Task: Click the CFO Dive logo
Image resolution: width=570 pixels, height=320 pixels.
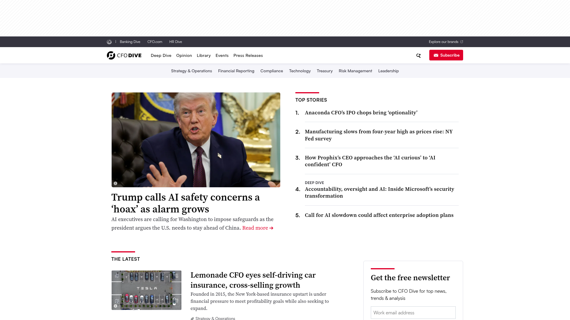Action: click(124, 55)
